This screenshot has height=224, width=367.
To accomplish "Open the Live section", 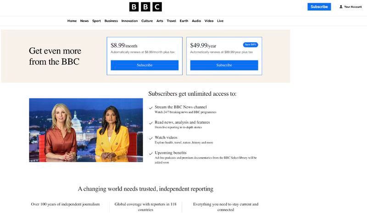I will click(220, 21).
